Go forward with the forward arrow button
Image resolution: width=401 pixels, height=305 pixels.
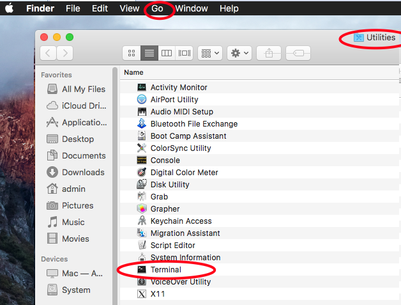65,53
